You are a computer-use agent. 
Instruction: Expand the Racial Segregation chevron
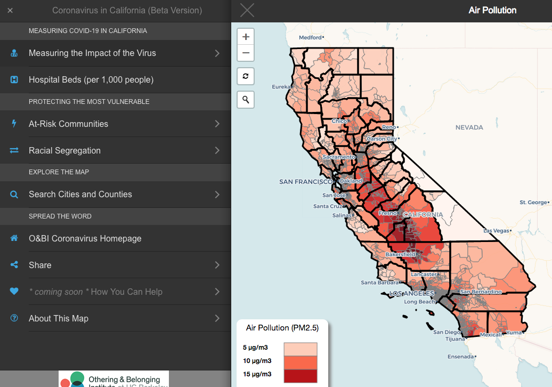217,150
